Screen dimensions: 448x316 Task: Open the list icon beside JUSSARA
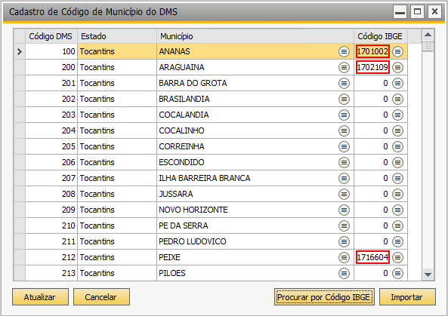(x=344, y=195)
